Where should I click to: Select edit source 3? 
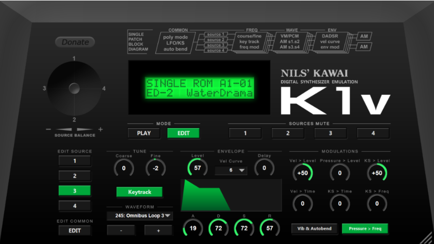pyautogui.click(x=75, y=191)
